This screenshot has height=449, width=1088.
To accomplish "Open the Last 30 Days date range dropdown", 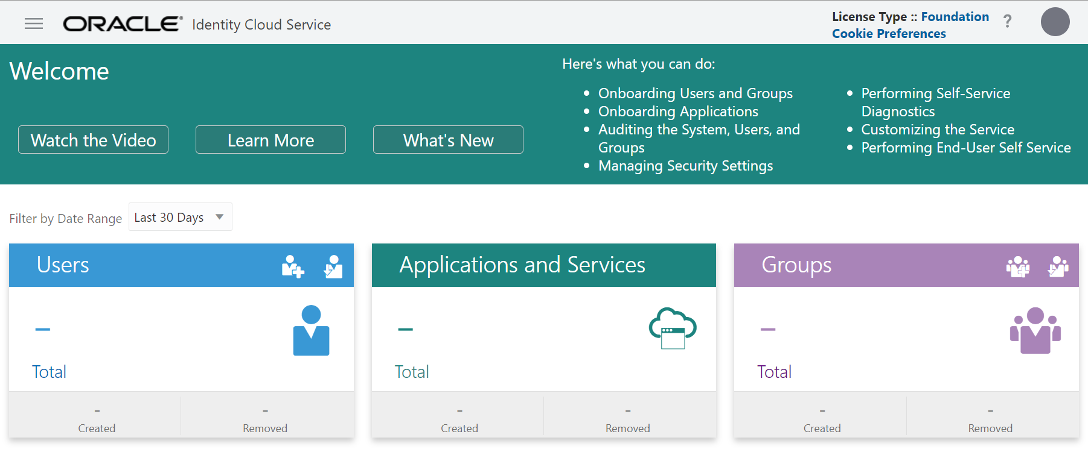I will pos(181,217).
